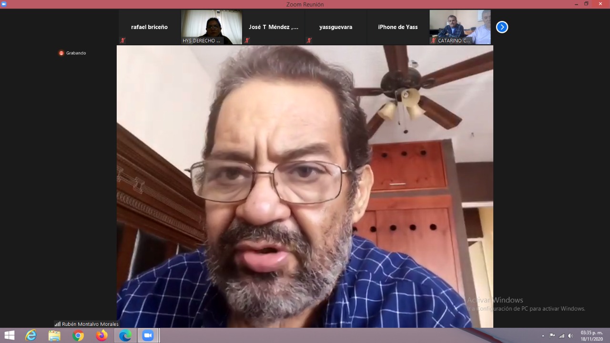Select HYS DERECHO video thumbnail
This screenshot has width=610, height=343.
[x=212, y=27]
